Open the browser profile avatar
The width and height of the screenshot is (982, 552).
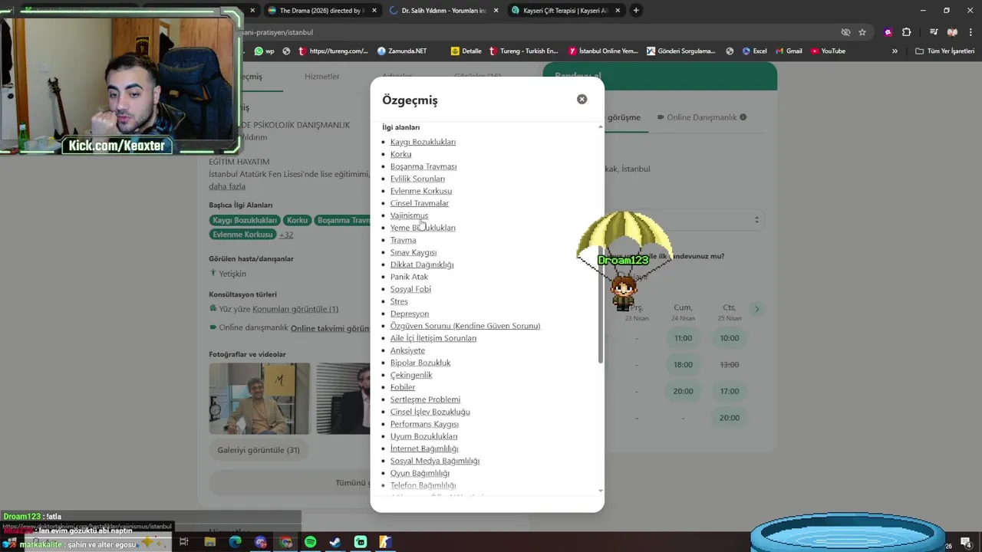coord(952,32)
